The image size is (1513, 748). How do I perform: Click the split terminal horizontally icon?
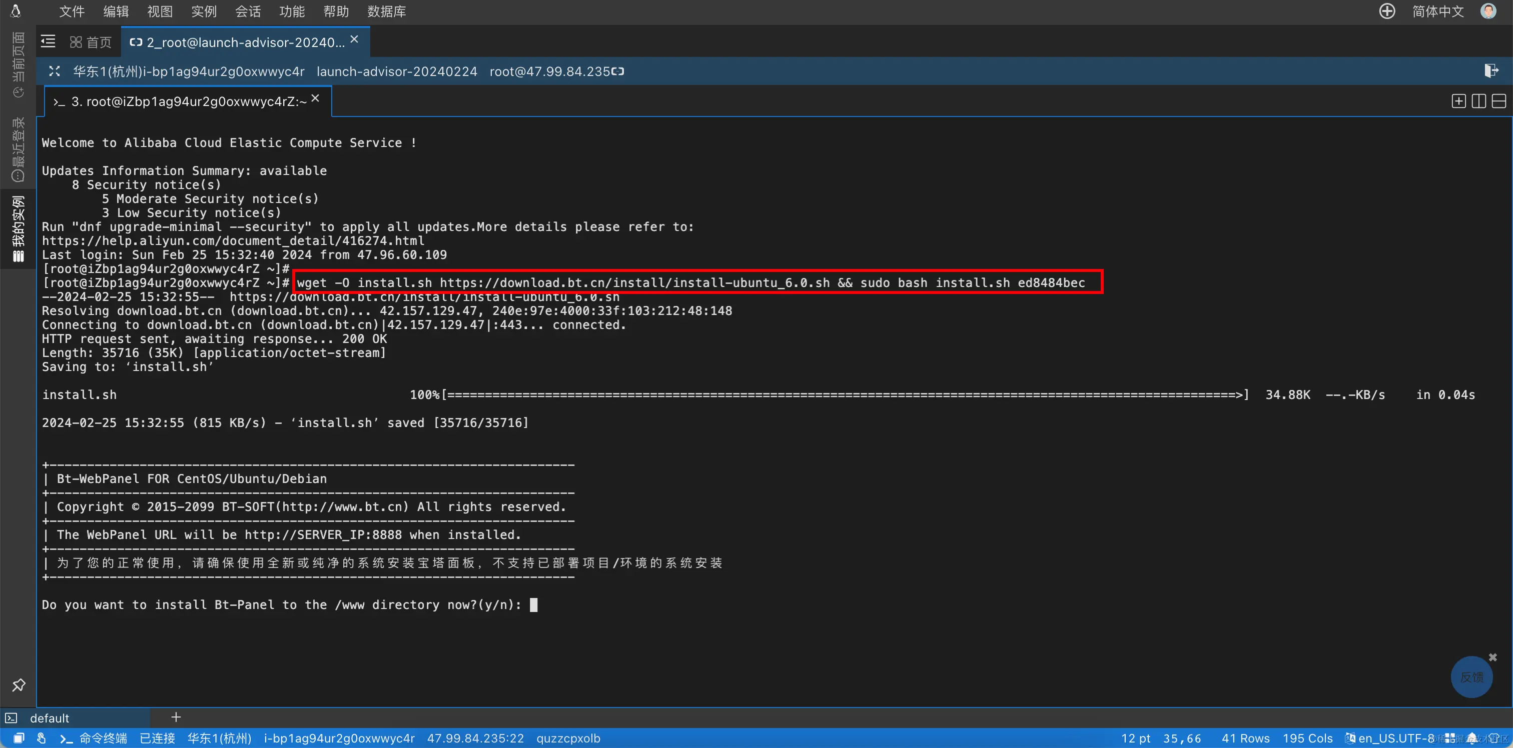click(1498, 101)
